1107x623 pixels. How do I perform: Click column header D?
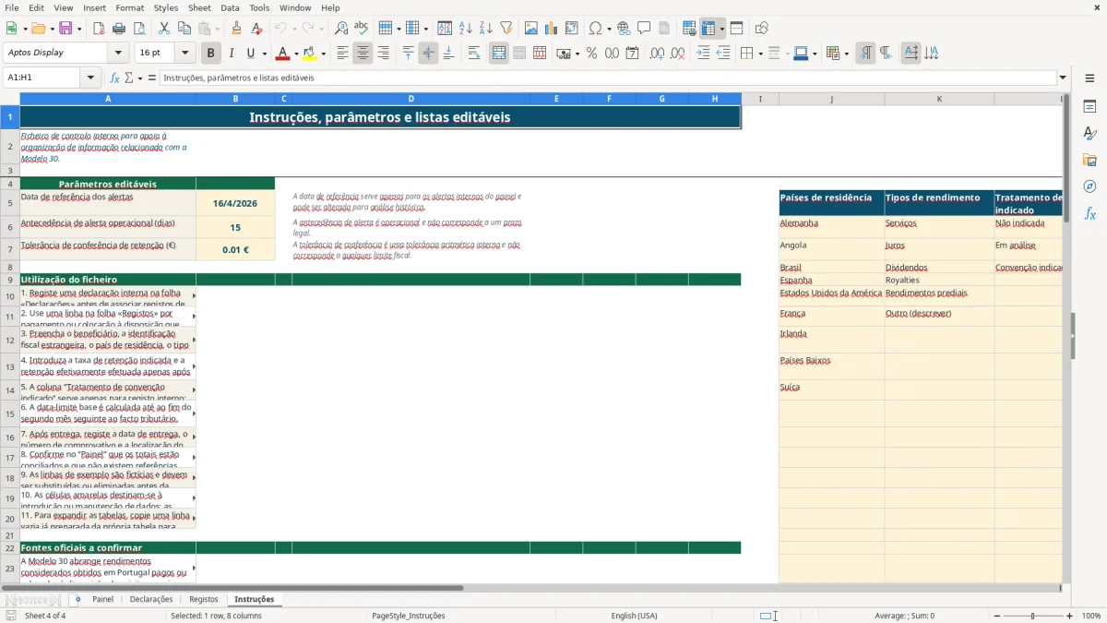[x=411, y=99]
